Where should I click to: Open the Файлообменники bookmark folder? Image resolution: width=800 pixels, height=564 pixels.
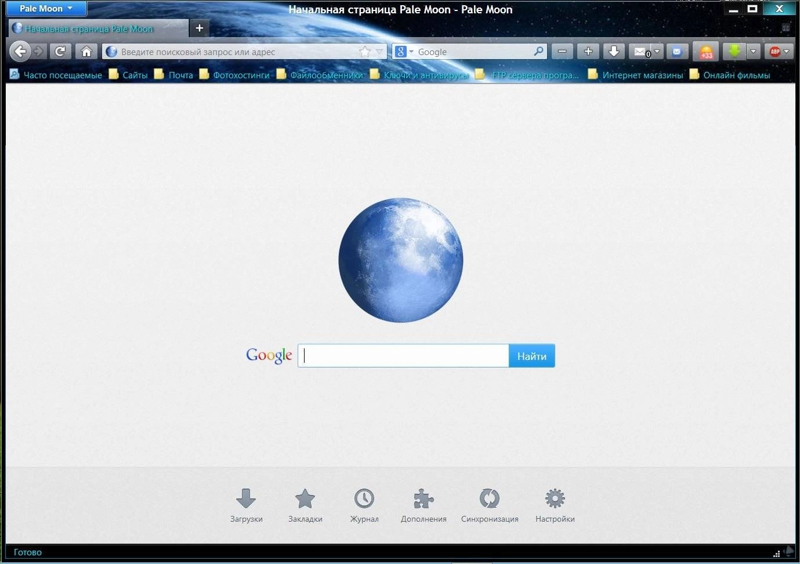click(x=320, y=75)
